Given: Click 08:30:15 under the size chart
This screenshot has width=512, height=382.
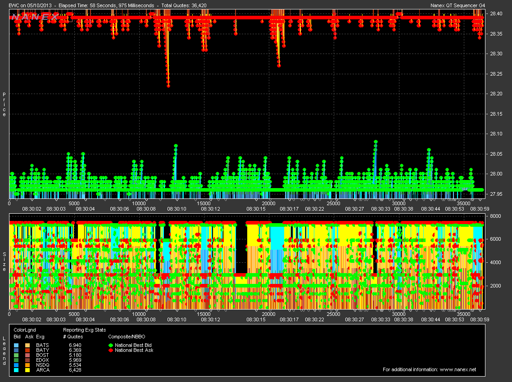Looking at the screenshot, I should pos(256,320).
